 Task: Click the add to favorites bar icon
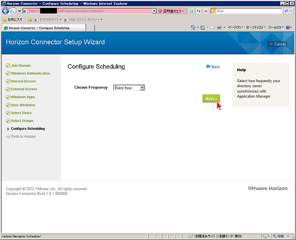point(30,20)
